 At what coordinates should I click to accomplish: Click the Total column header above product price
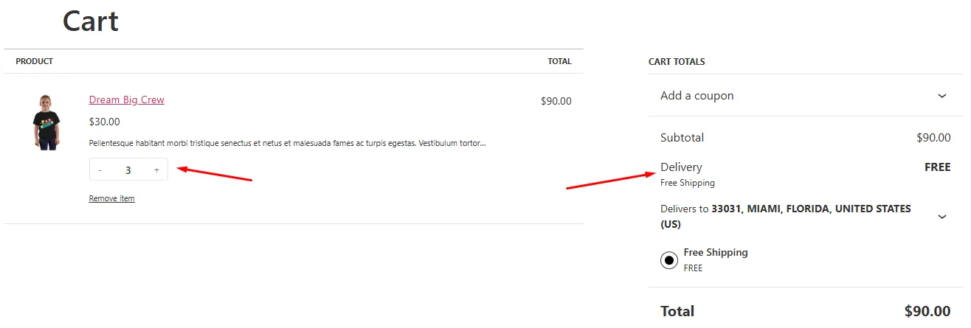559,61
